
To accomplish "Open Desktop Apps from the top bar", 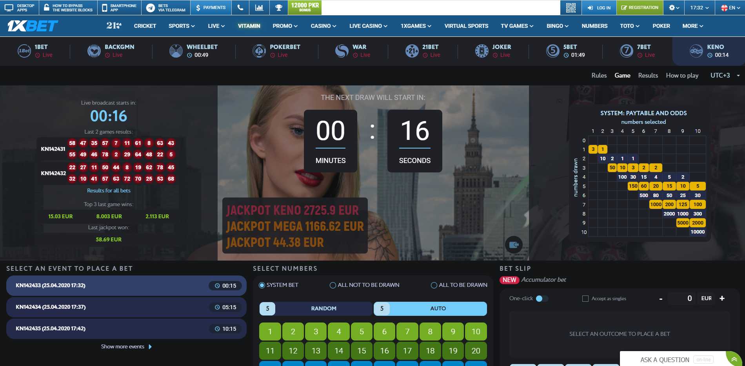I will (x=20, y=7).
